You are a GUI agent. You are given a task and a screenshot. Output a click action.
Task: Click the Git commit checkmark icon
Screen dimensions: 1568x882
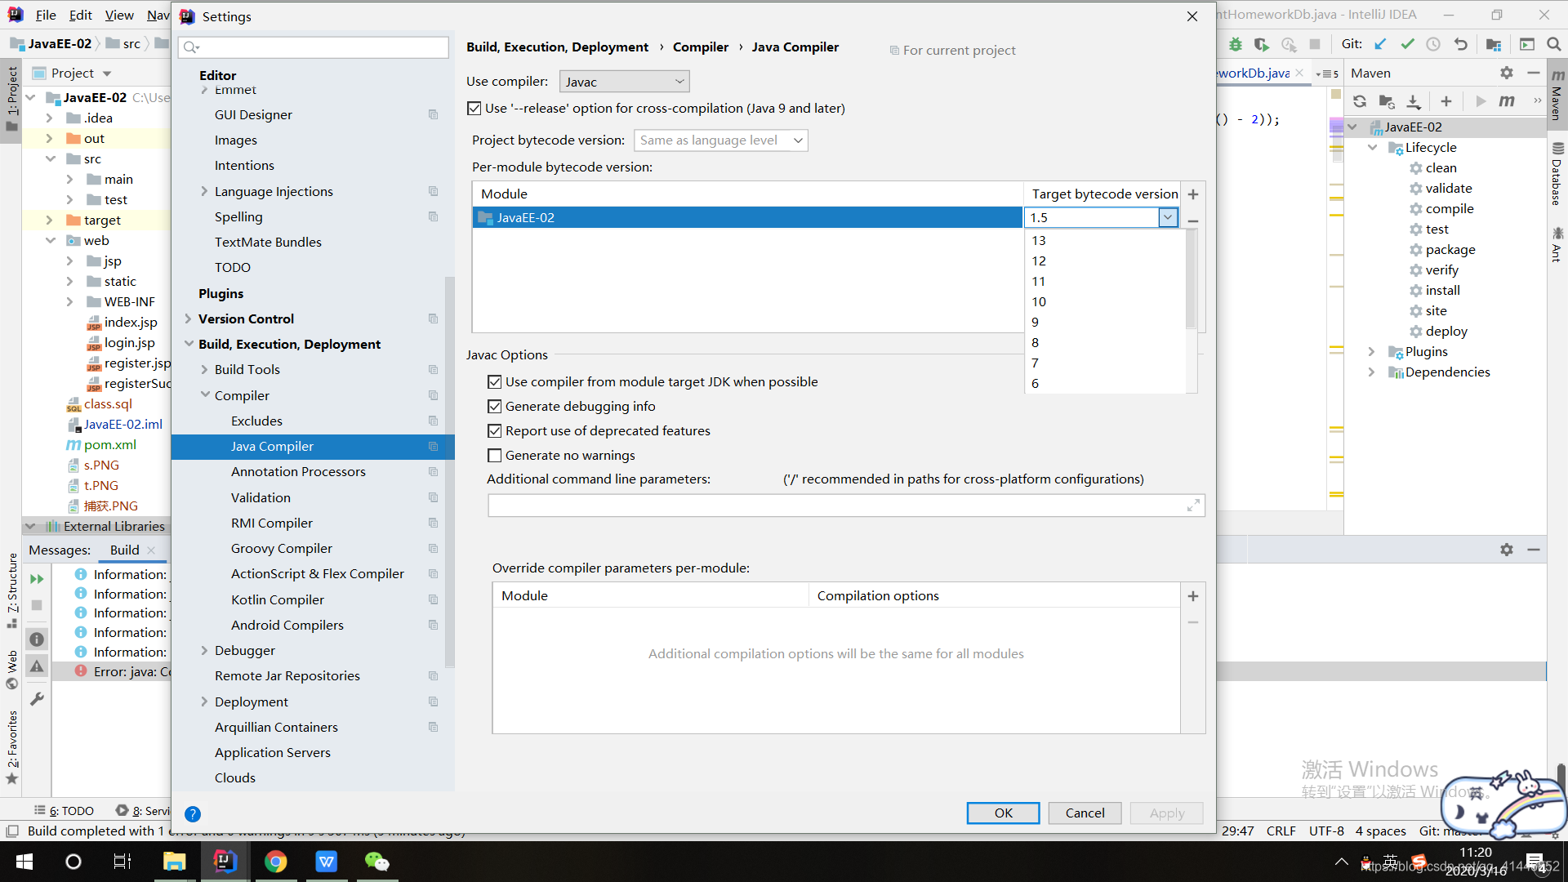click(1407, 44)
